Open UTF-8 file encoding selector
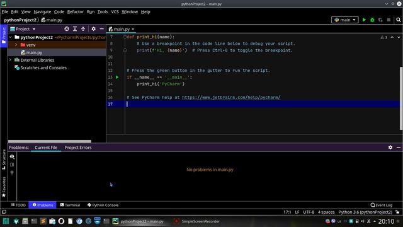Screen dimensions: 403x227 point(309,212)
